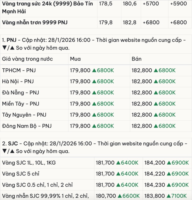This screenshot has height=200, width=192.
Task: Click the up arrow in Miền Tây sell price
Action: [x=156, y=104]
